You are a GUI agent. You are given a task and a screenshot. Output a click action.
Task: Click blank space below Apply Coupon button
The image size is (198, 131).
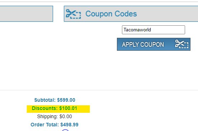coord(154,69)
